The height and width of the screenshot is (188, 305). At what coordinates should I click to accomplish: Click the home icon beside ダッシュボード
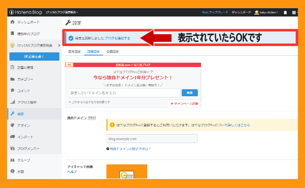point(12,22)
